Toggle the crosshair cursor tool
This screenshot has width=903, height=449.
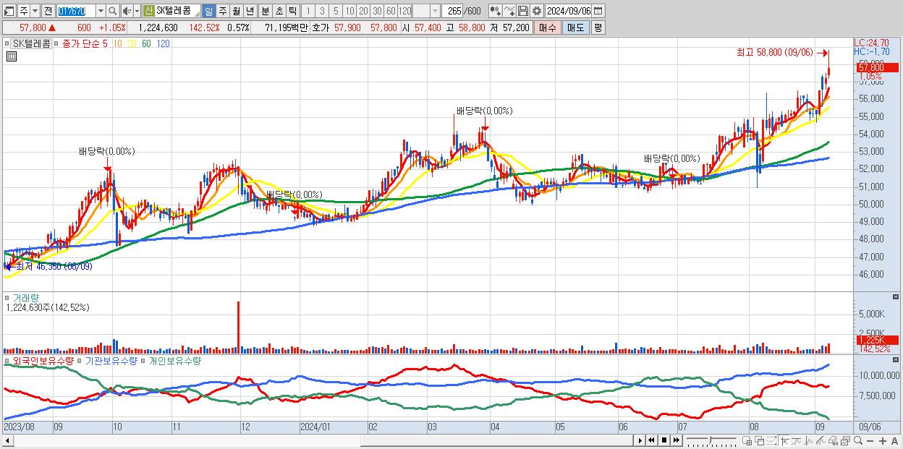pyautogui.click(x=784, y=440)
